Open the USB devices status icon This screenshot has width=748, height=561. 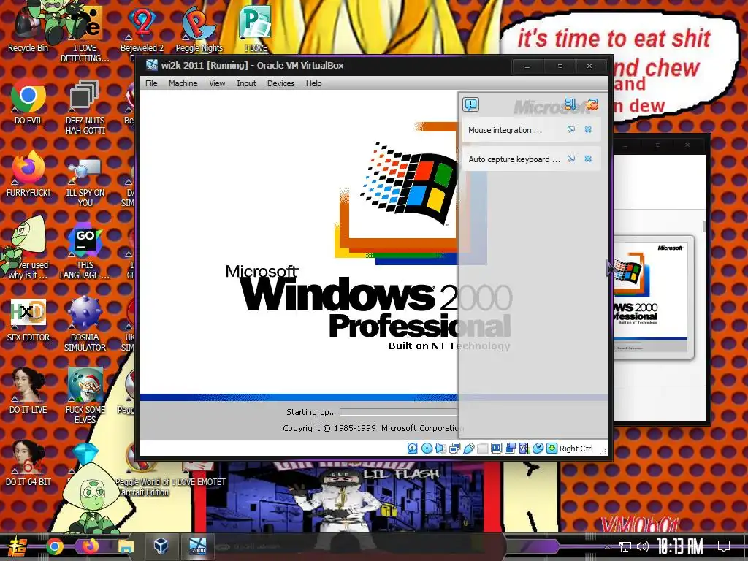[x=469, y=449]
